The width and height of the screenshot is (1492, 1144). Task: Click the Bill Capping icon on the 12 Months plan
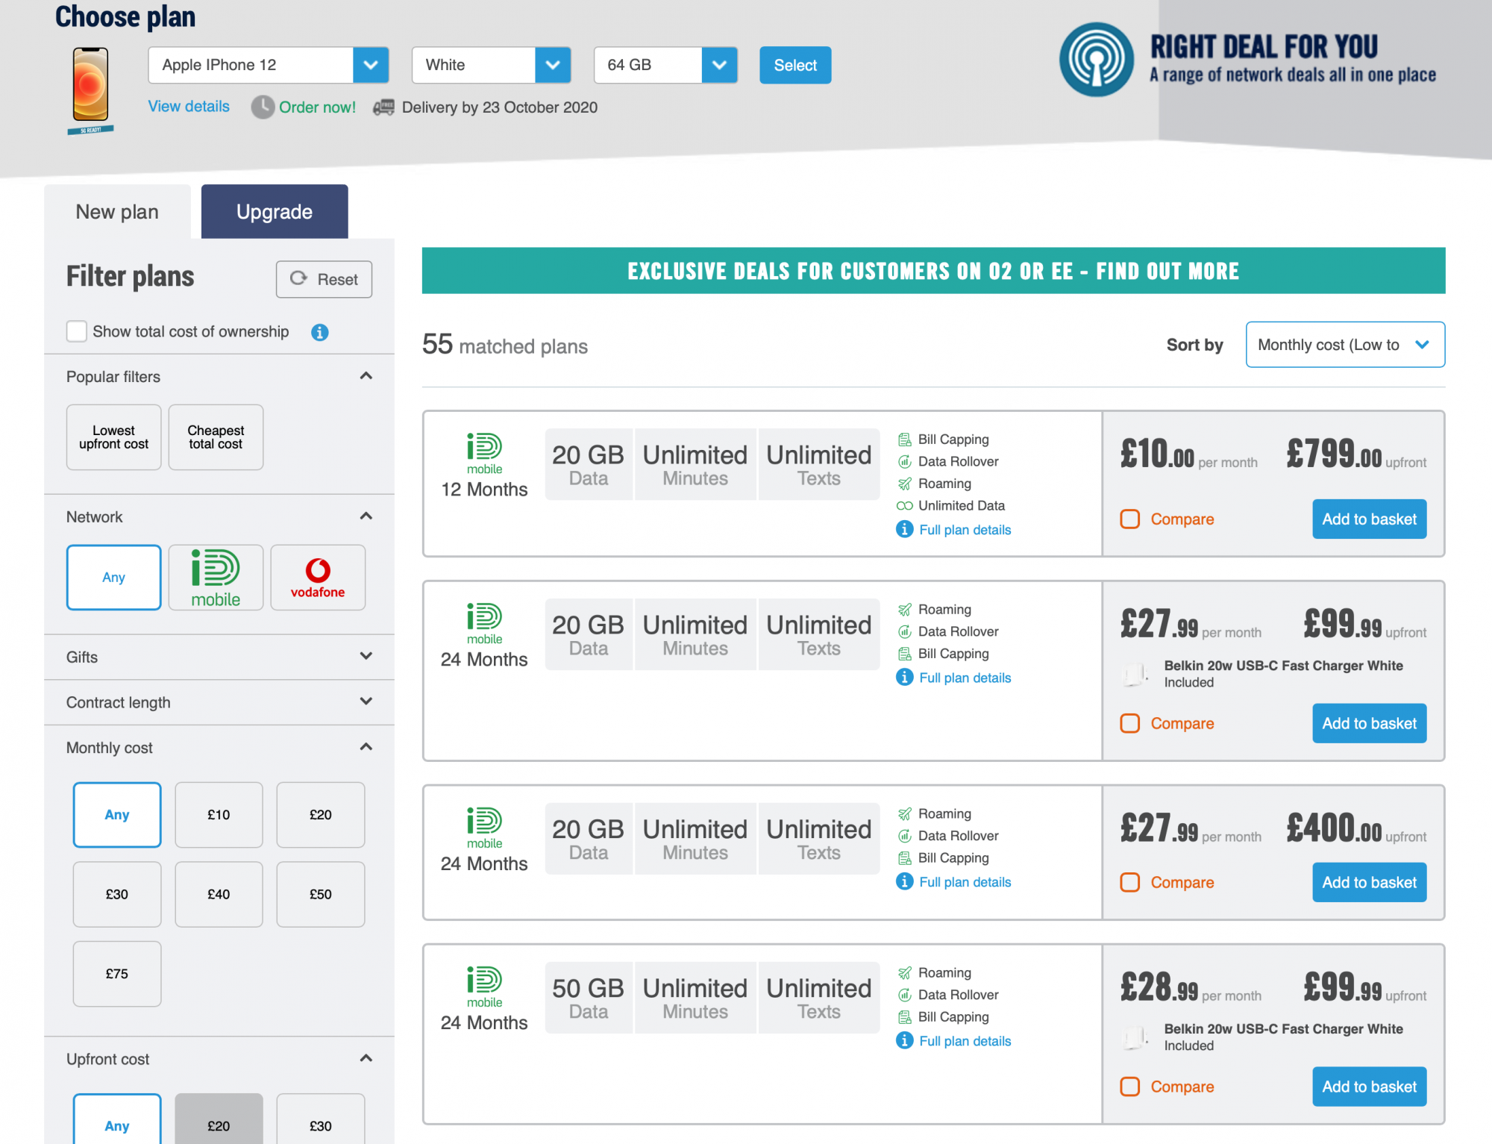(904, 440)
